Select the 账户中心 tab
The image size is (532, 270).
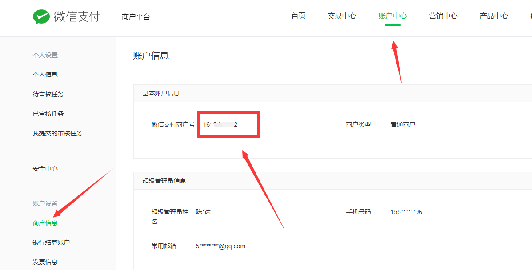[x=392, y=16]
